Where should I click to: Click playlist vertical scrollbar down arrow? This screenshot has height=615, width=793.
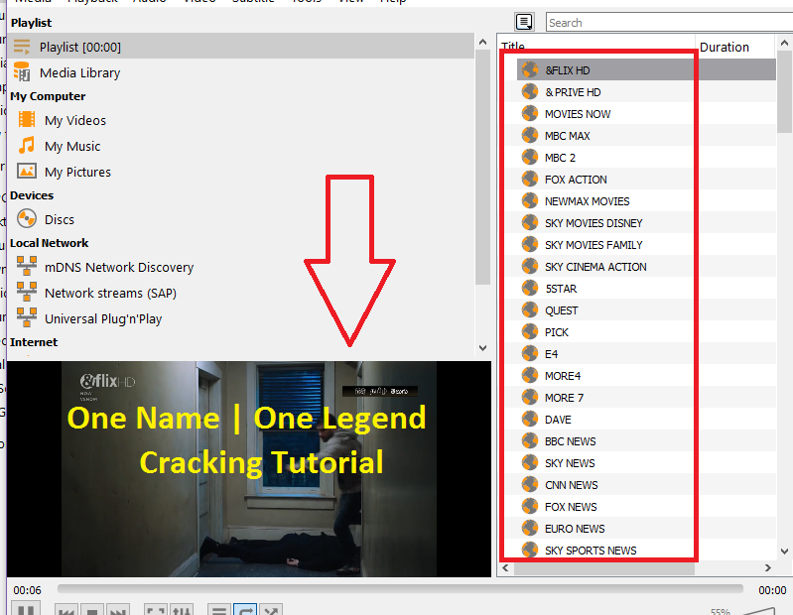pyautogui.click(x=784, y=552)
